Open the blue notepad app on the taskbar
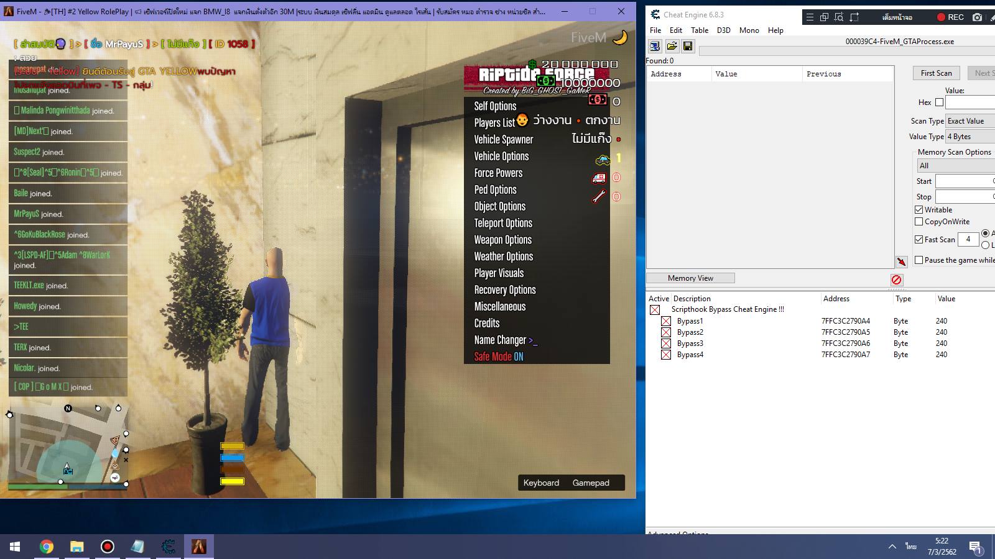Screen dimensions: 995x559 click(137, 547)
